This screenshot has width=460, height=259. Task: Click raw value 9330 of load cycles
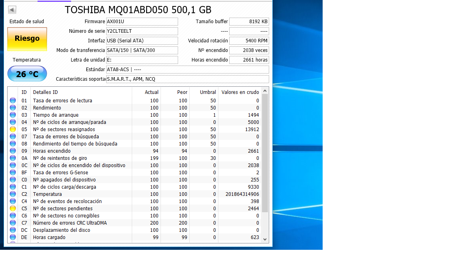coord(254,187)
